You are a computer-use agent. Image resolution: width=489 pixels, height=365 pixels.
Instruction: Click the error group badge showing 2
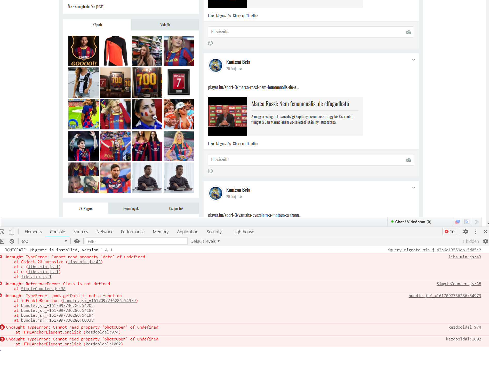coord(2,339)
